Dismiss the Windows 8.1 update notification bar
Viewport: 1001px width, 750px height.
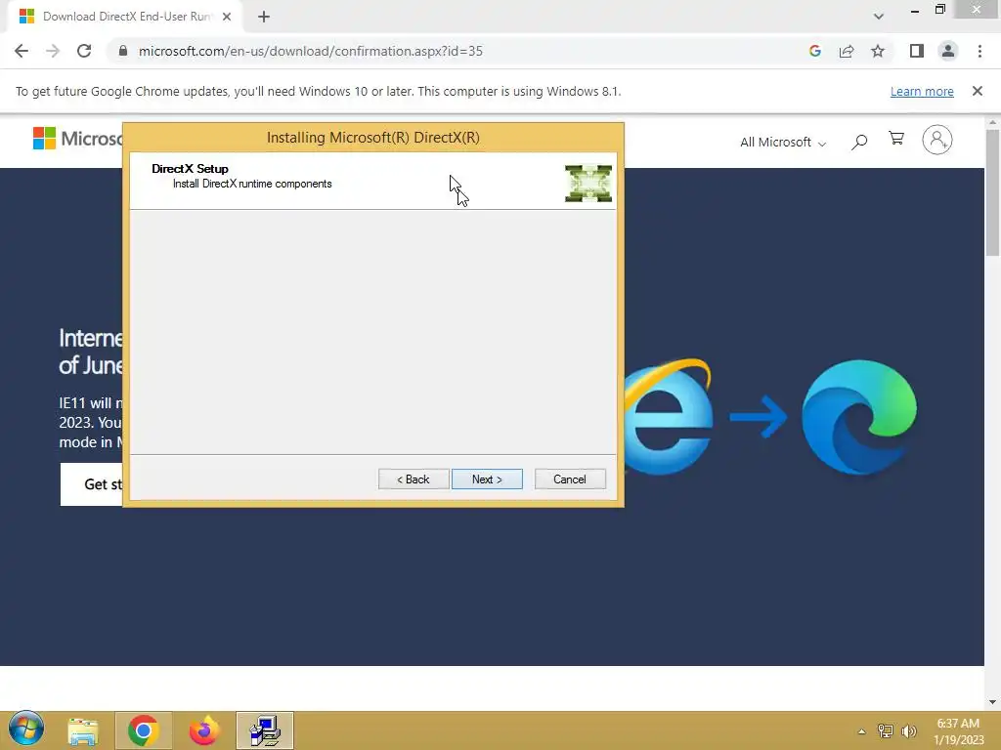click(x=978, y=91)
